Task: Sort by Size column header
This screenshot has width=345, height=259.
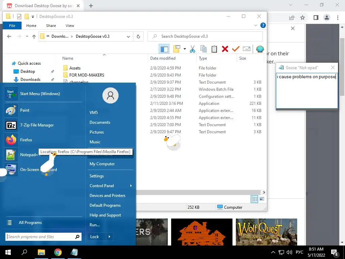Action: (243, 58)
